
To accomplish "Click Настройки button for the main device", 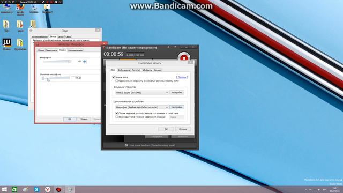I will (x=177, y=93).
